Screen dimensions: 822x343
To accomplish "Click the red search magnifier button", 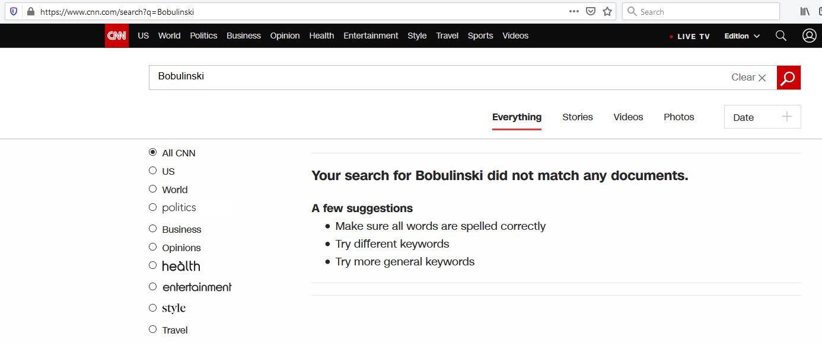I will 789,78.
